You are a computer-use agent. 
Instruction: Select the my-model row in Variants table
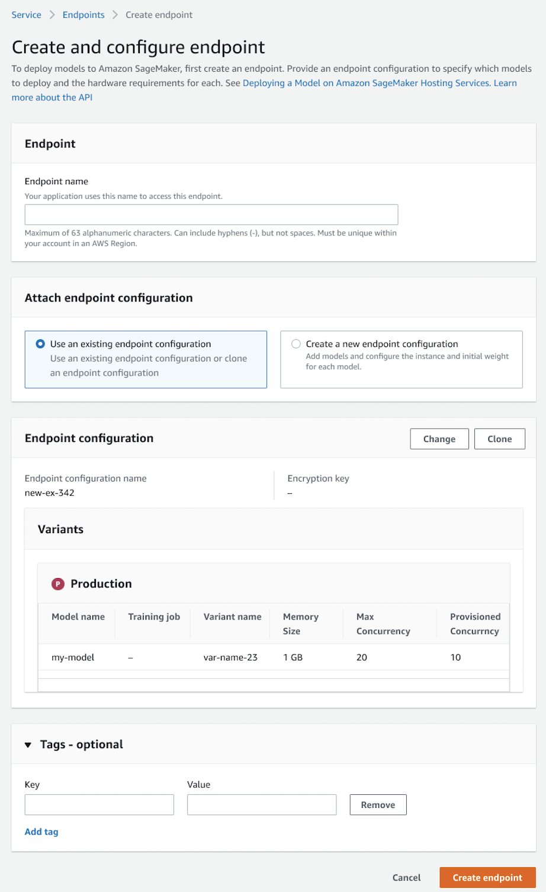(x=73, y=657)
